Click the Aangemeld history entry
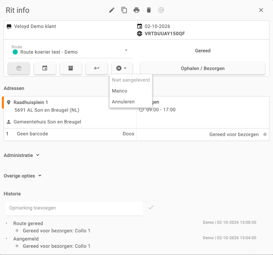This screenshot has width=273, height=255. point(26,239)
